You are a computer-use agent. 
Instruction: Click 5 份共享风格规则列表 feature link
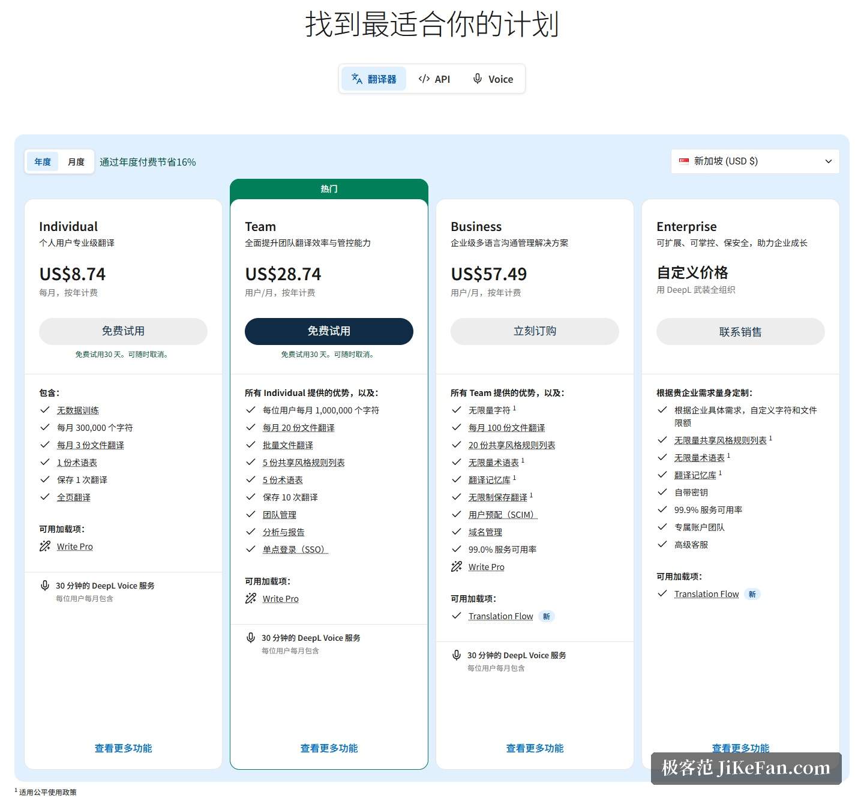click(x=304, y=463)
